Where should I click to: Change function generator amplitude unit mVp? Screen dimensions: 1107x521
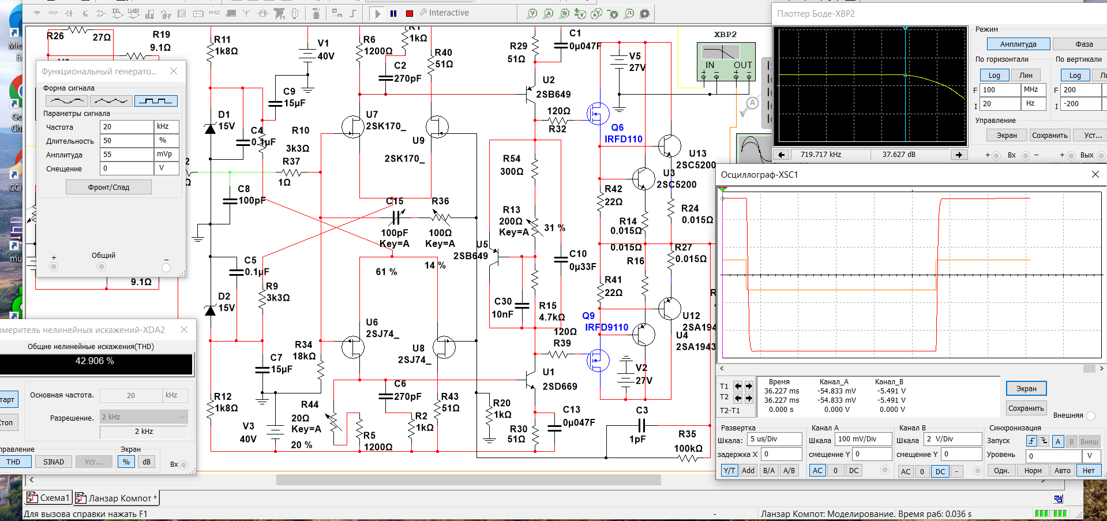(167, 154)
